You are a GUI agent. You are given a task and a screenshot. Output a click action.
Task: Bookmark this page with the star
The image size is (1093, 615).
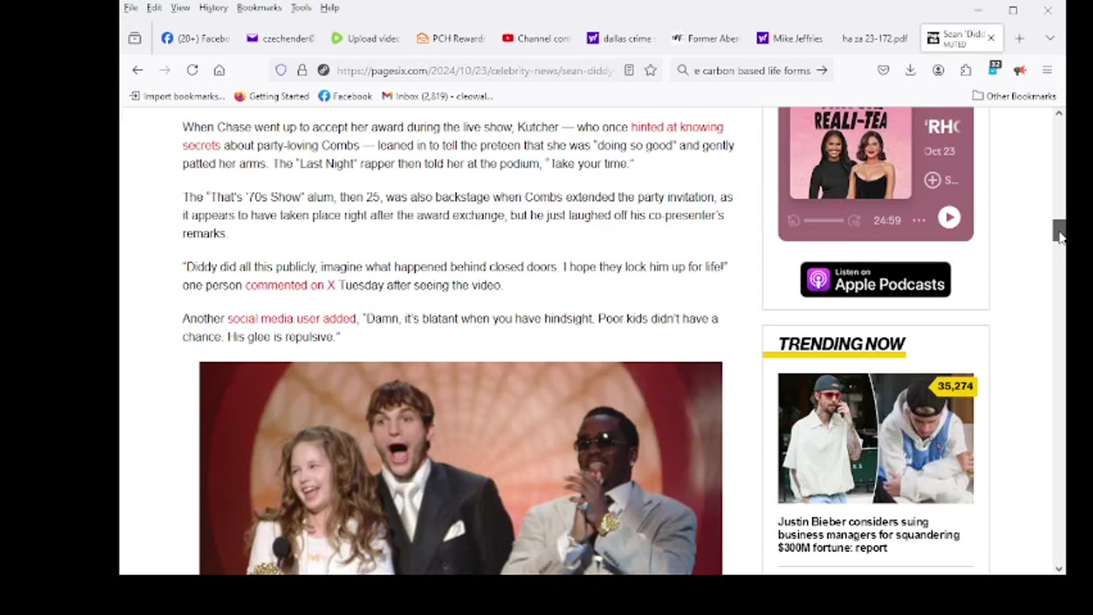click(x=651, y=70)
